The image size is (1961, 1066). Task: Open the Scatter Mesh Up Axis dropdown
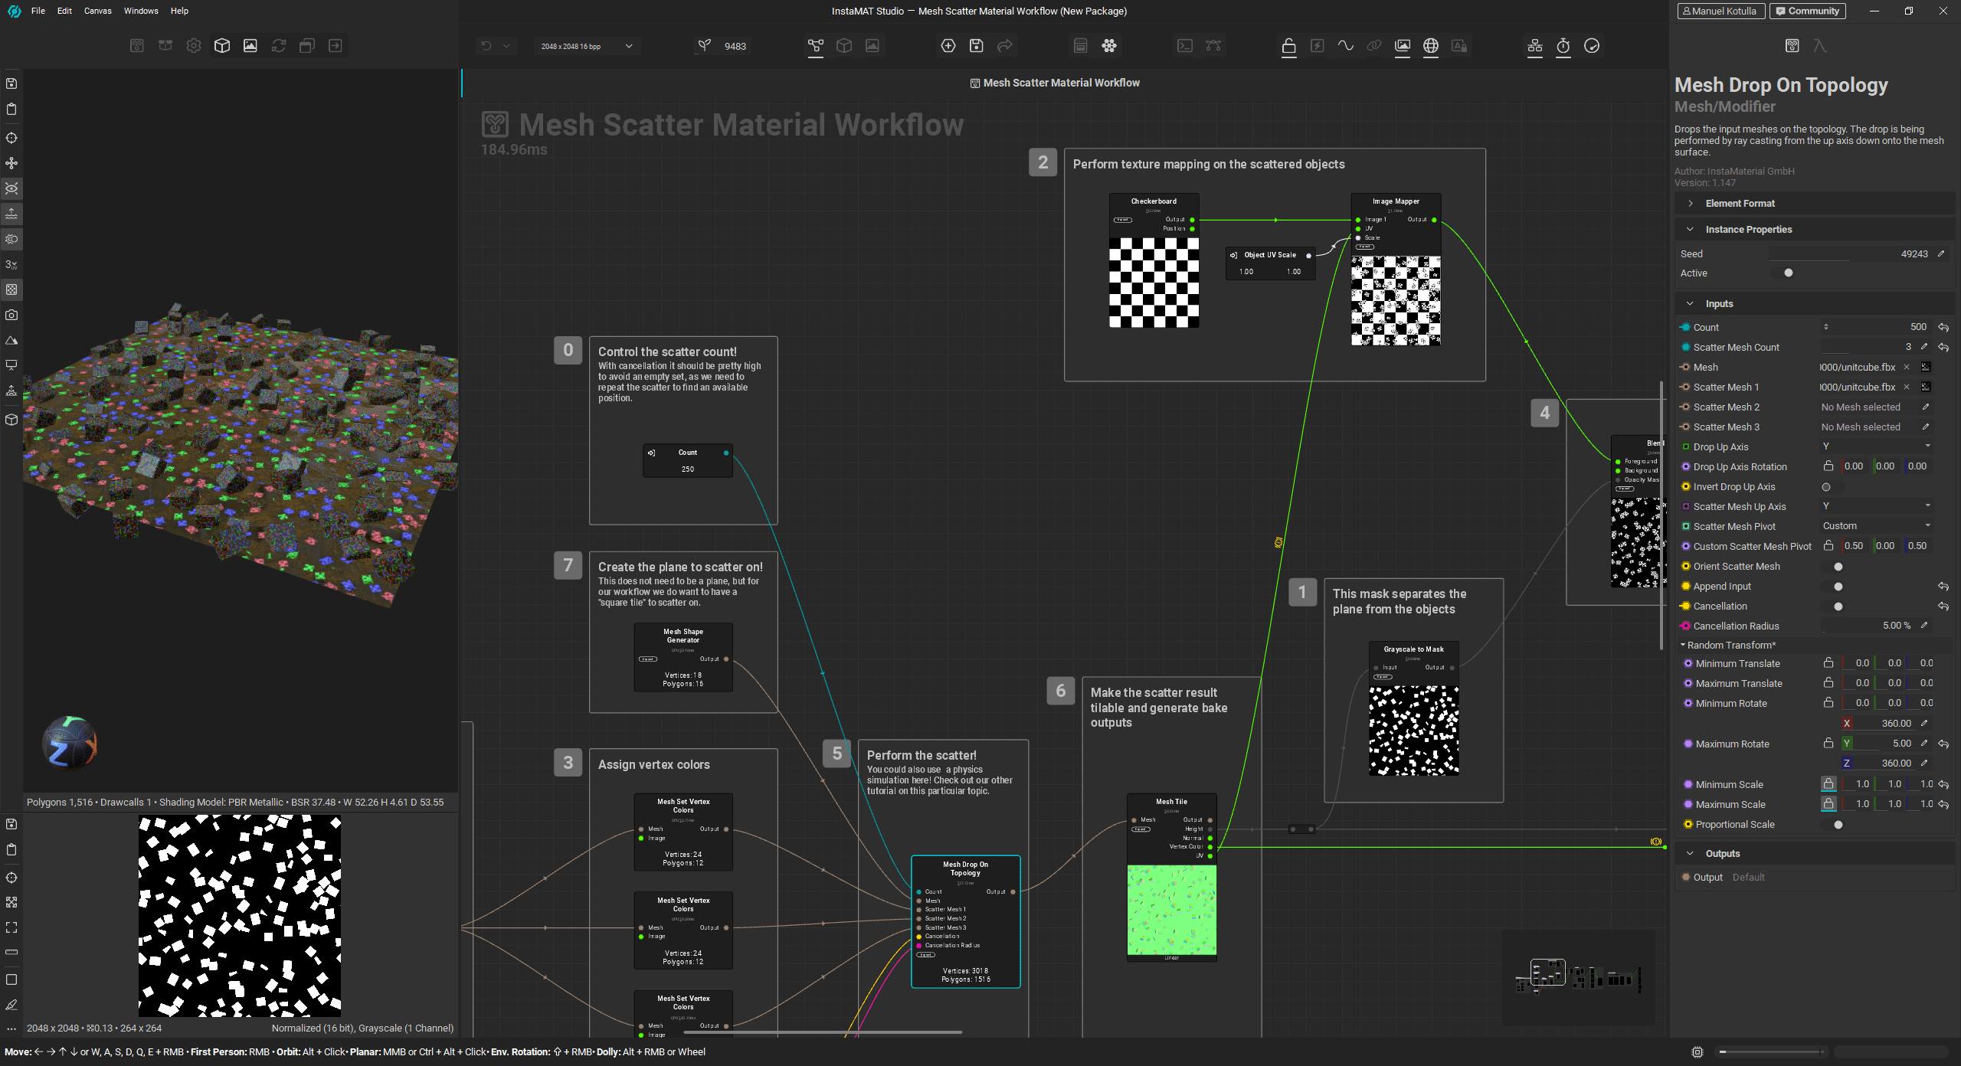pyautogui.click(x=1876, y=506)
